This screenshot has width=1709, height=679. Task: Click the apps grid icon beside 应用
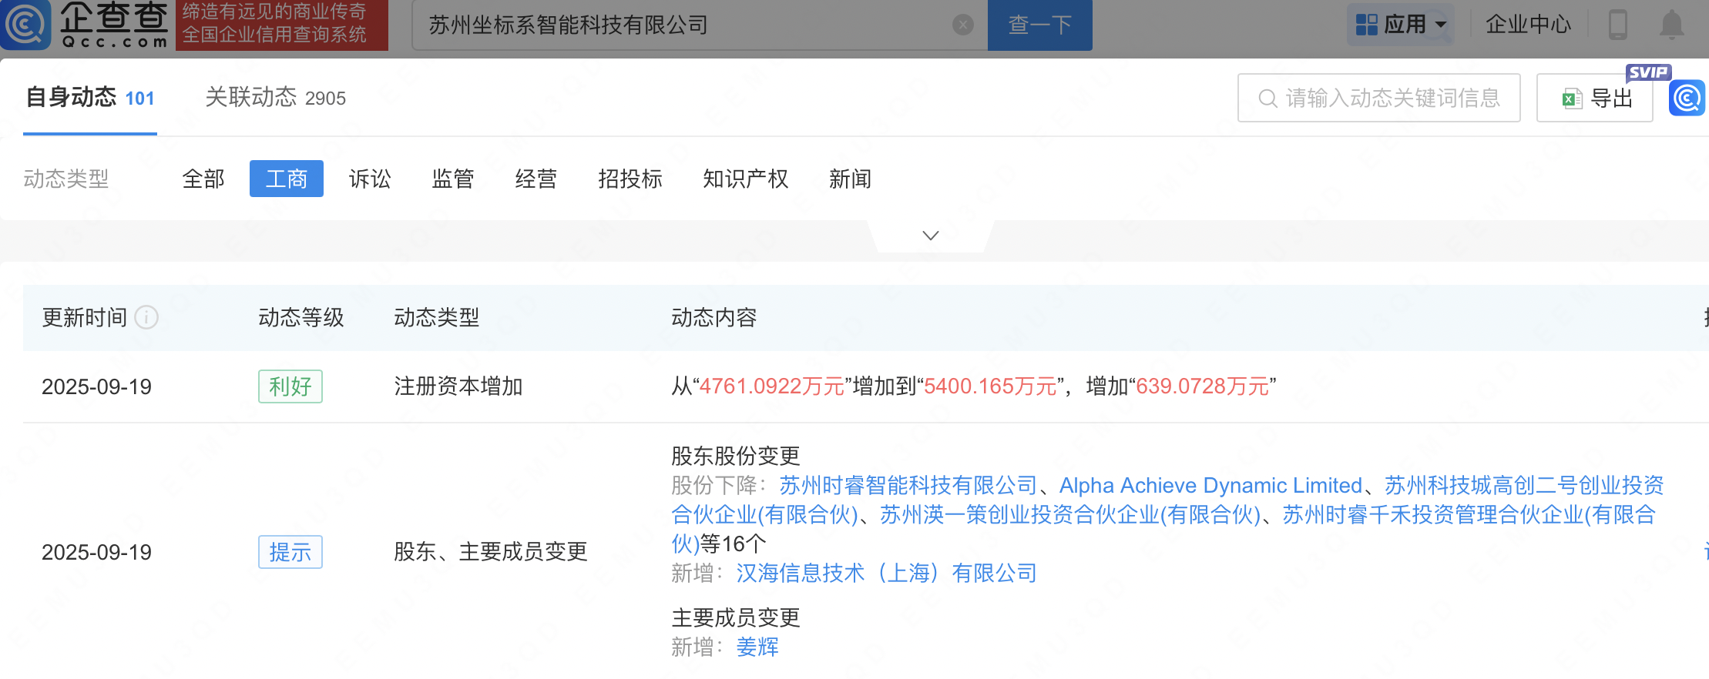(1367, 25)
